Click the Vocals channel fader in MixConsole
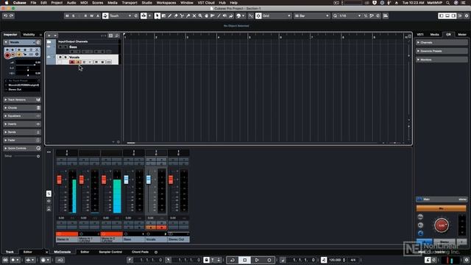The width and height of the screenshot is (471, 265). click(x=149, y=180)
